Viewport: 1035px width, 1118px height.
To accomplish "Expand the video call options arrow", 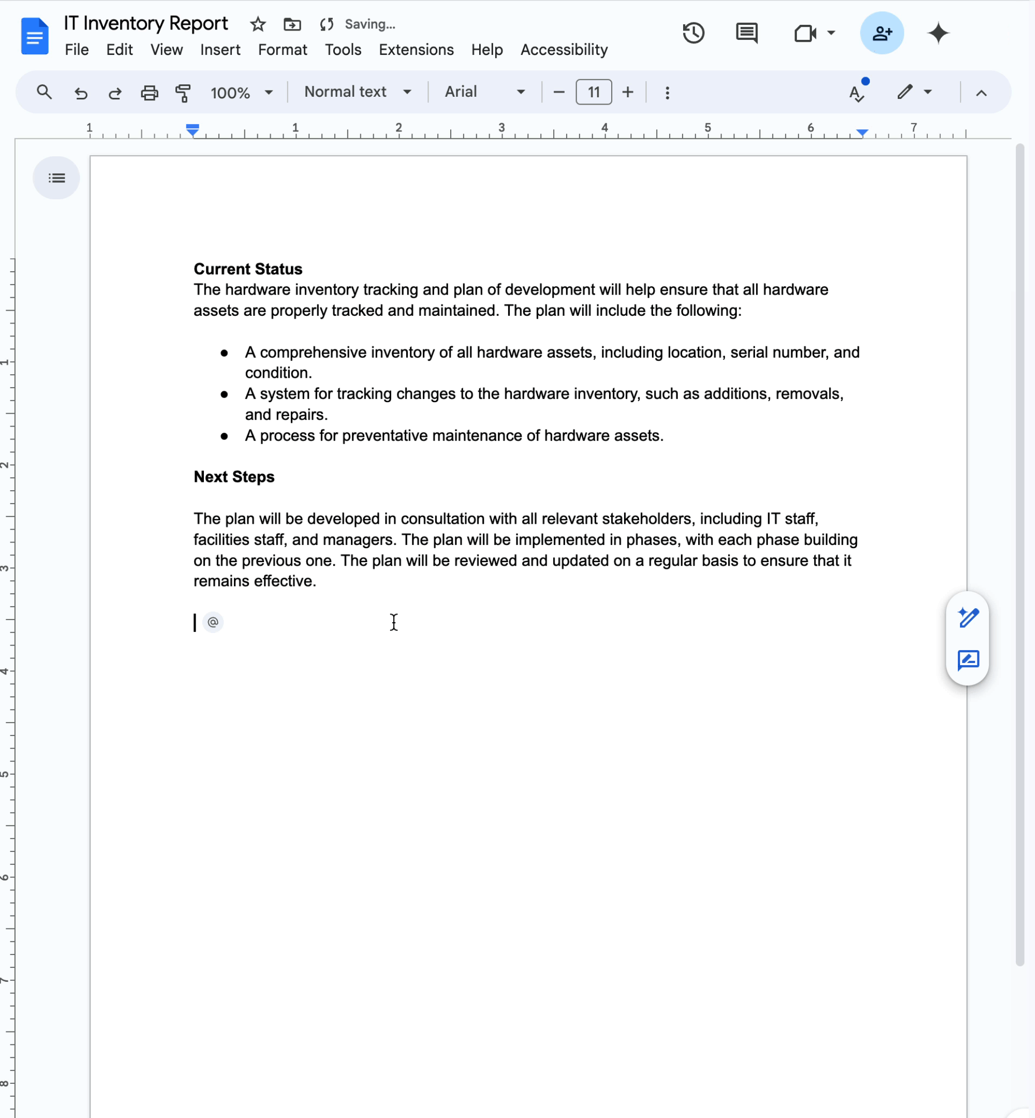I will tap(831, 33).
